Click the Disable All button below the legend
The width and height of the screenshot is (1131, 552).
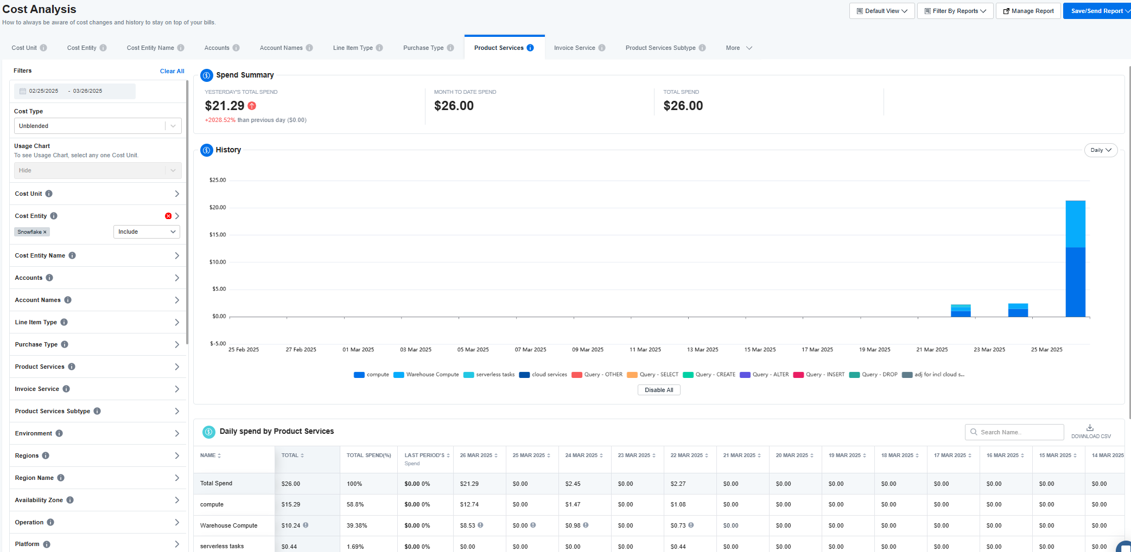pyautogui.click(x=659, y=390)
